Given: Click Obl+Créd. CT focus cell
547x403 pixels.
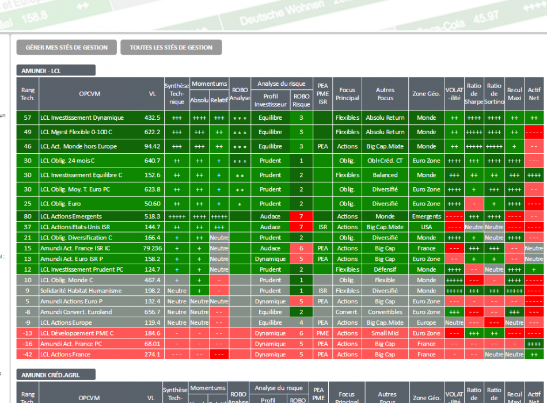Looking at the screenshot, I should tap(385, 161).
